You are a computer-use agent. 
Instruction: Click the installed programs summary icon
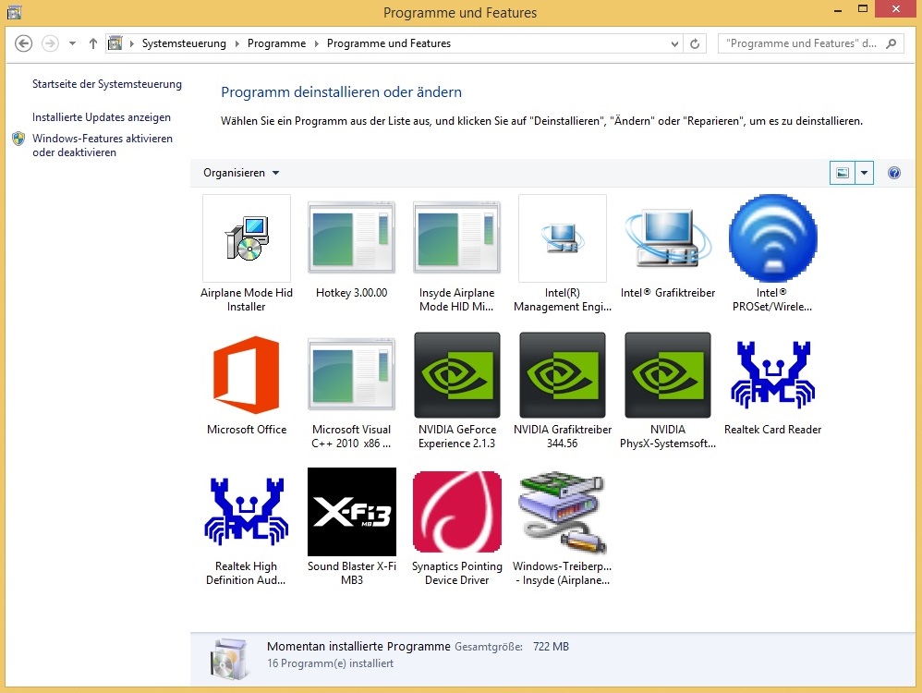(x=229, y=658)
